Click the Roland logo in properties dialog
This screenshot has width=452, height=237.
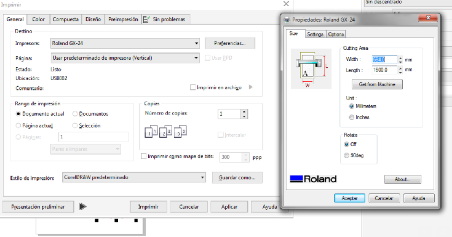coord(313,179)
